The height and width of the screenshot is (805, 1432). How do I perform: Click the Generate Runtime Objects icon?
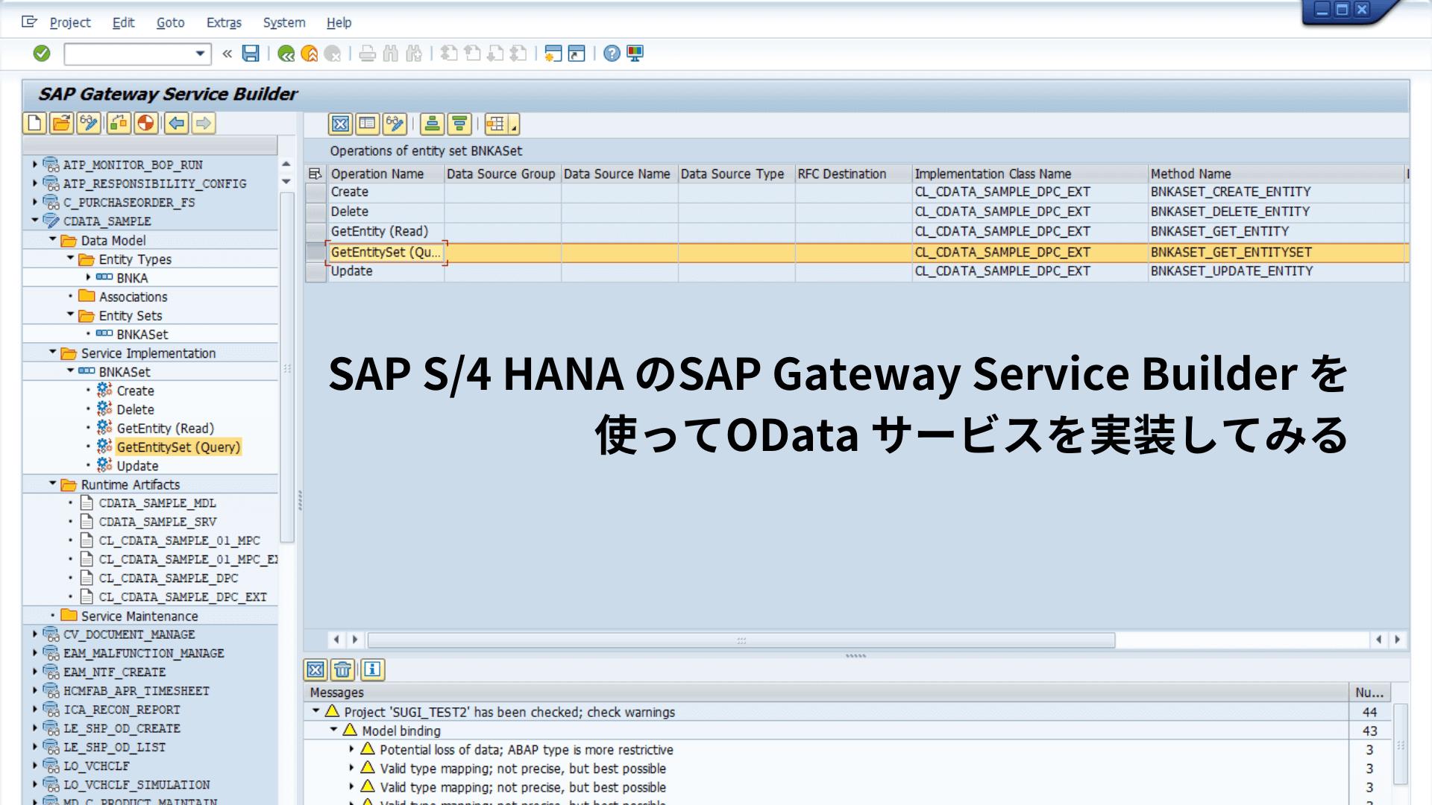click(146, 123)
